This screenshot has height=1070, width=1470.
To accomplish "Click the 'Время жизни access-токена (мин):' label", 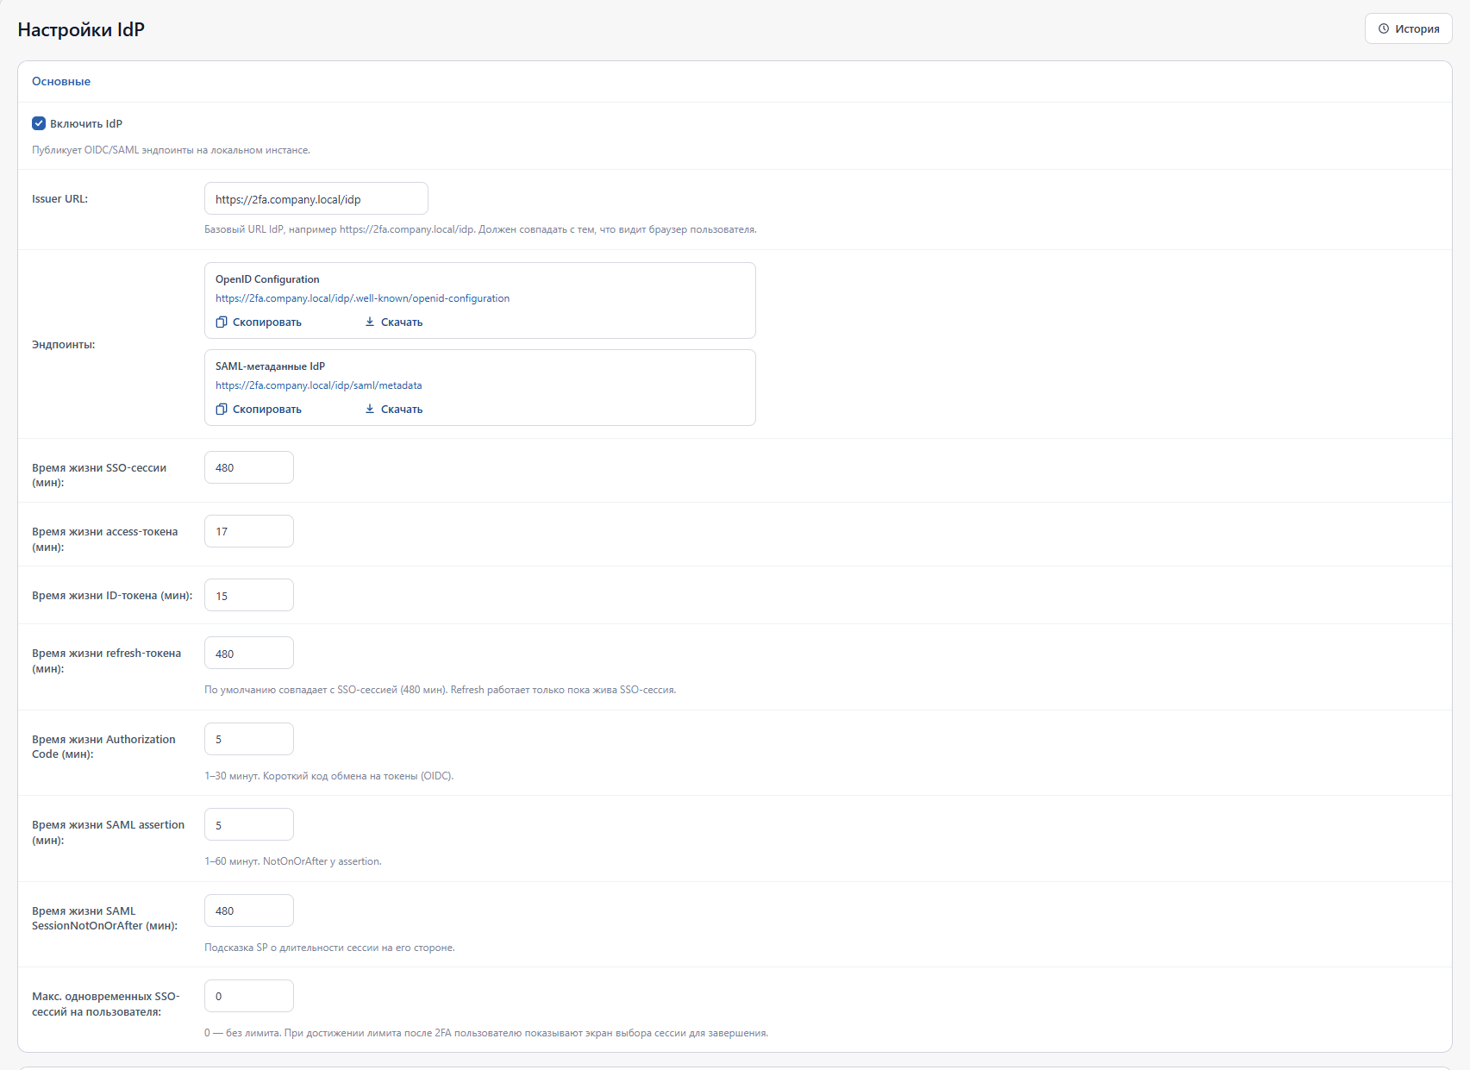I will pos(105,539).
